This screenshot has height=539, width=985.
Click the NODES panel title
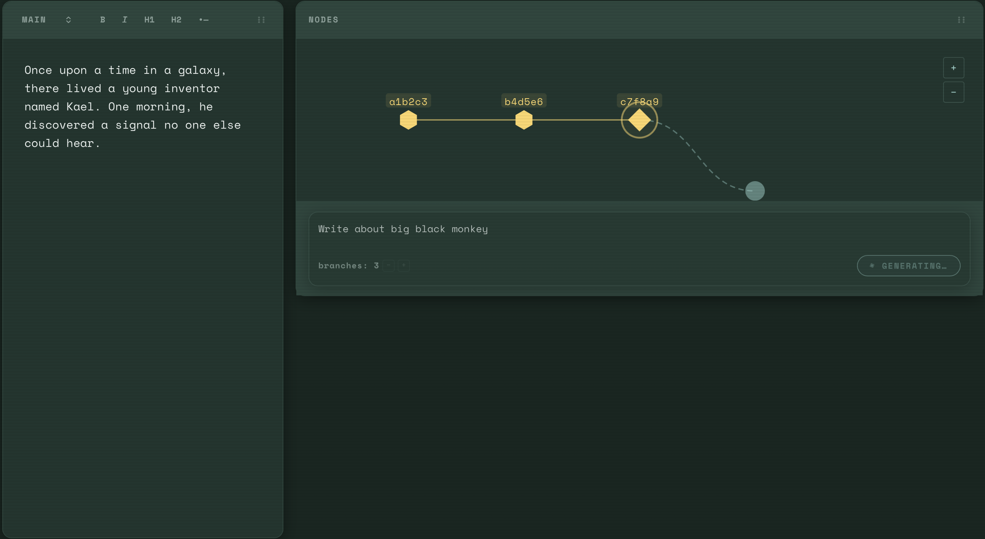tap(323, 19)
